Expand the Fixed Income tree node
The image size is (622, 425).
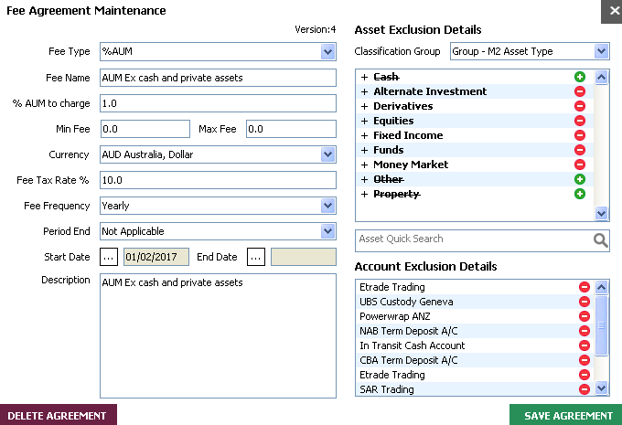coord(364,135)
